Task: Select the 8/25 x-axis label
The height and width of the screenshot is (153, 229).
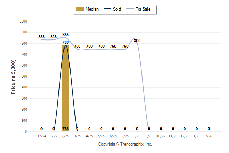Action: (x=137, y=136)
